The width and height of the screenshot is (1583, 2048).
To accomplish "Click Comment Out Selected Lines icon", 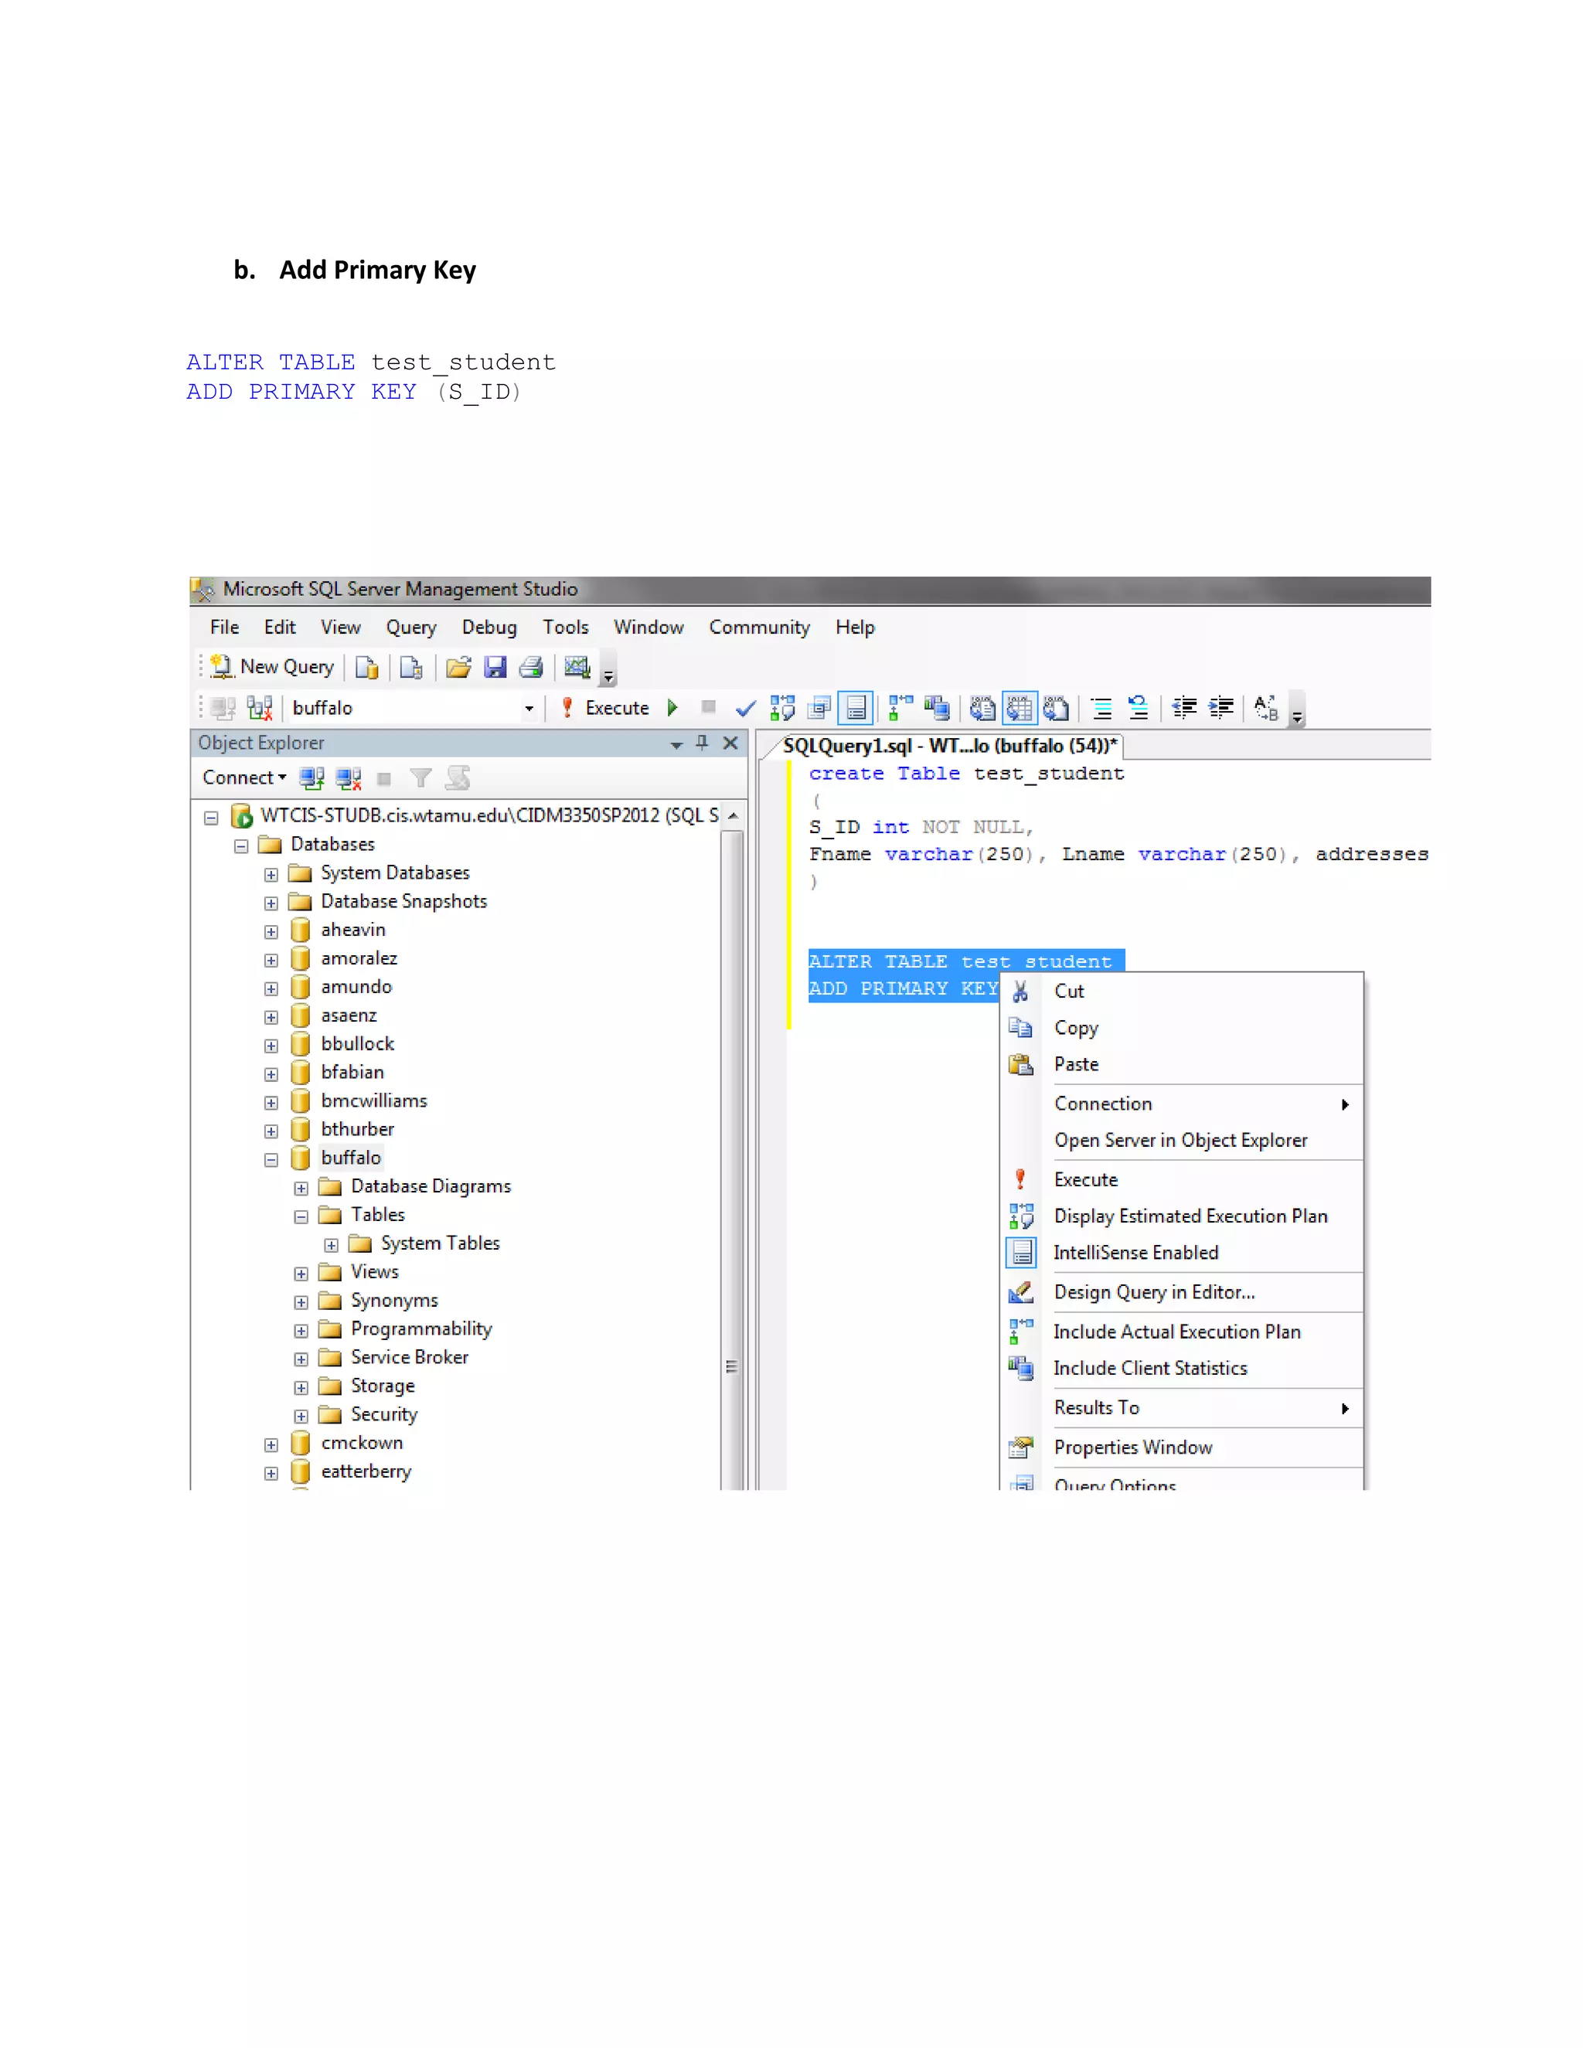I will tap(1102, 708).
